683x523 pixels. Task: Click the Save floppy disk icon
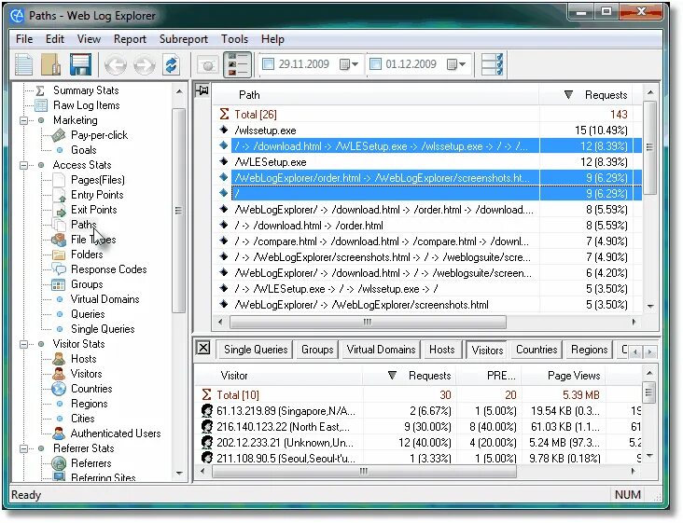80,64
